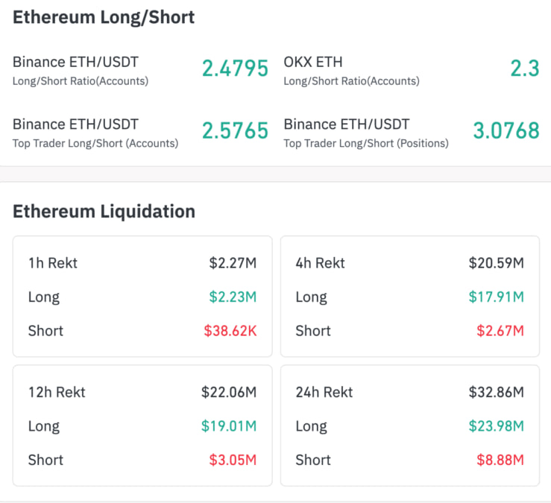The width and height of the screenshot is (551, 503).
Task: Open Binance Top Trader Long/Short (Accounts) entry
Action: [95, 133]
